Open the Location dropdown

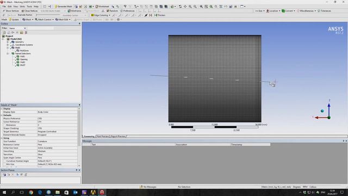pyautogui.click(x=273, y=11)
